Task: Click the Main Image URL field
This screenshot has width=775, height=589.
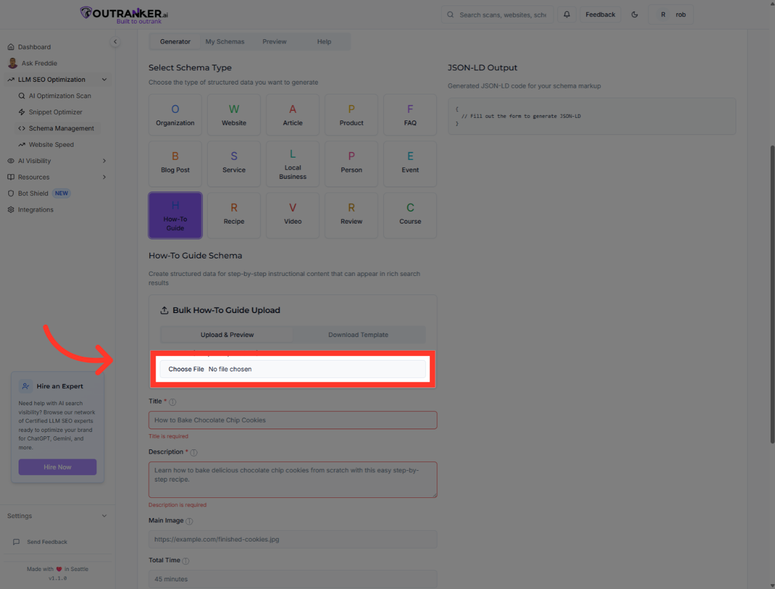Action: click(293, 539)
